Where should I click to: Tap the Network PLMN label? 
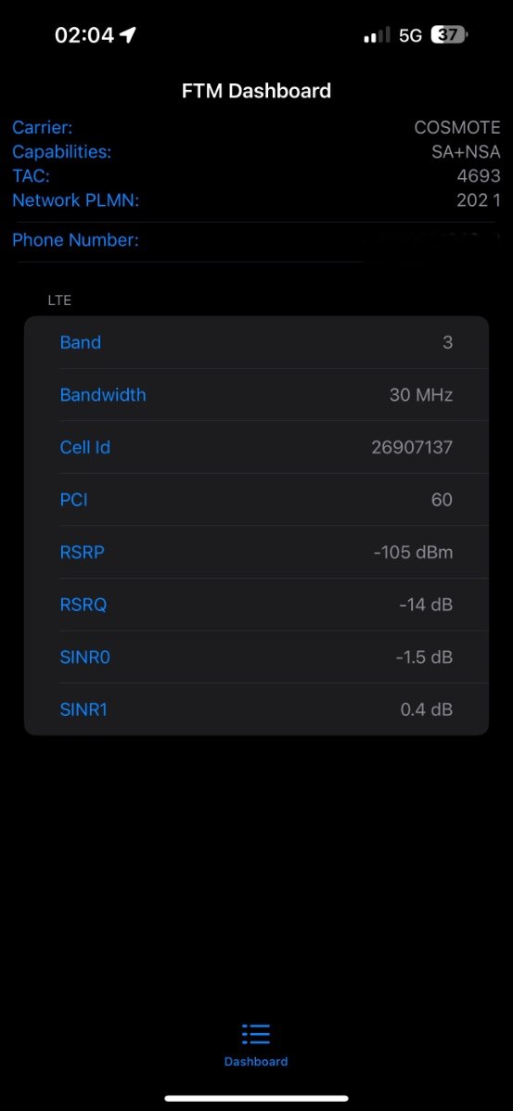76,199
